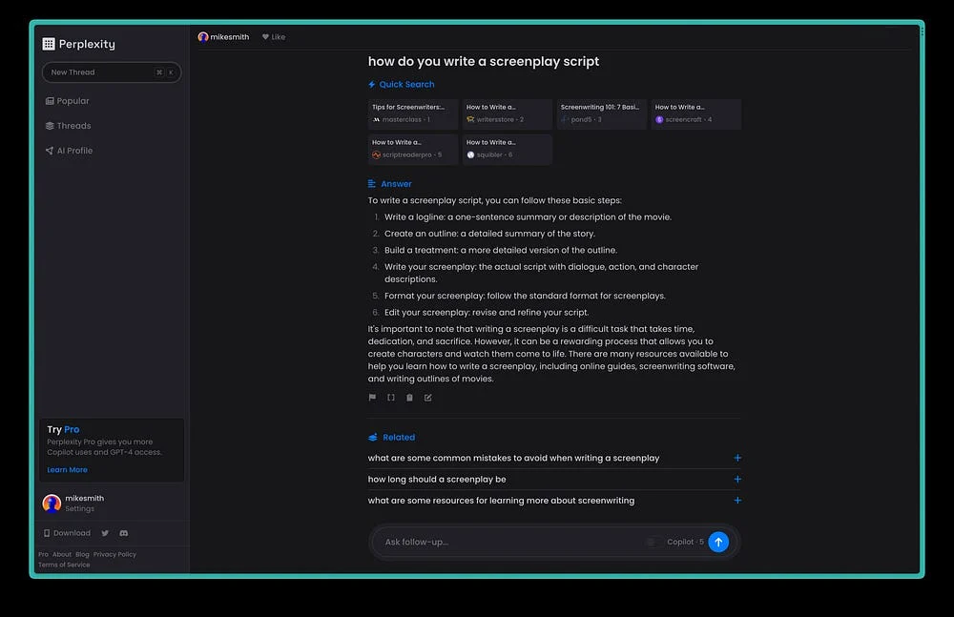Screen dimensions: 954x617
Task: Expand 'resources for learning more about screenwriting'
Action: pos(554,501)
